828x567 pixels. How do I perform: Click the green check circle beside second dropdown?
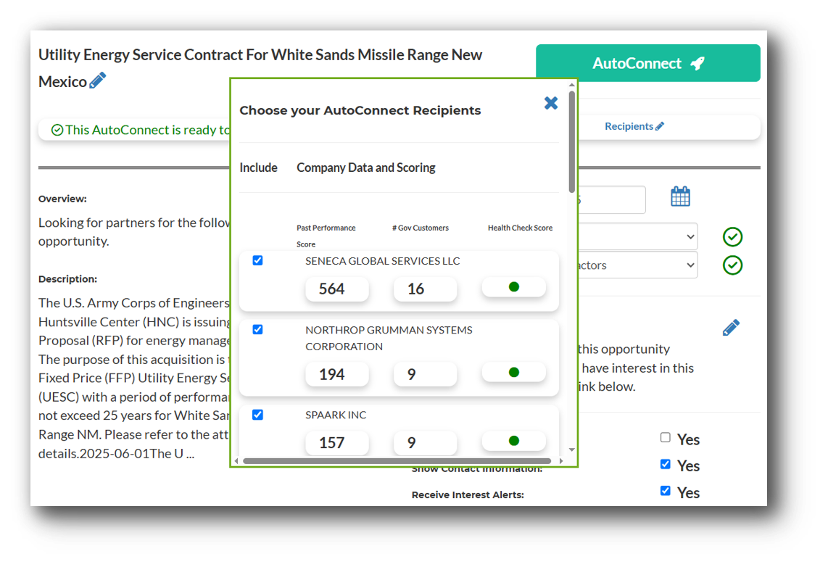[733, 265]
